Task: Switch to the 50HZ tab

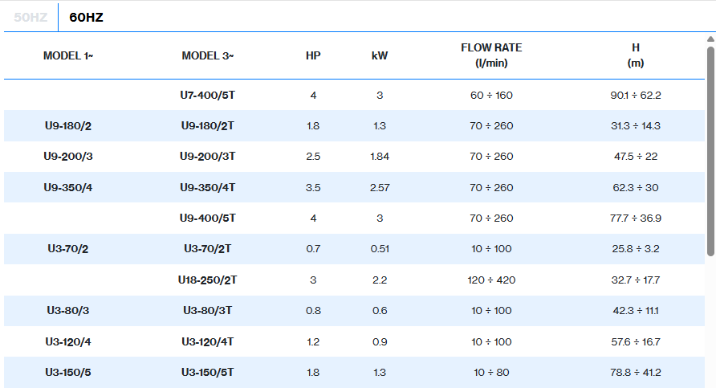Action: [31, 17]
